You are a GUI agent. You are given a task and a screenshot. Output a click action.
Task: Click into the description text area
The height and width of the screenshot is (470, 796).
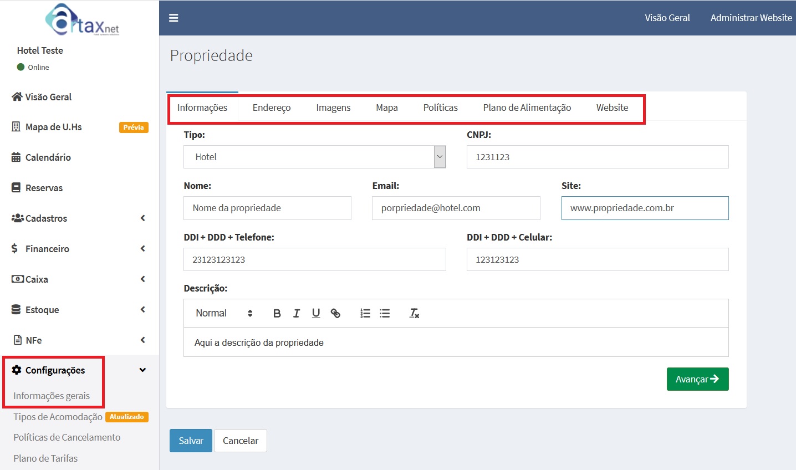click(456, 343)
